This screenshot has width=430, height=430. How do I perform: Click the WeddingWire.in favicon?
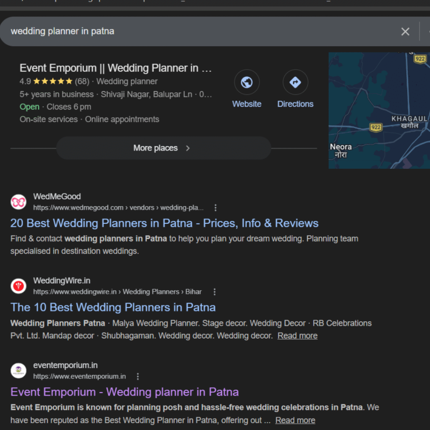[18, 286]
